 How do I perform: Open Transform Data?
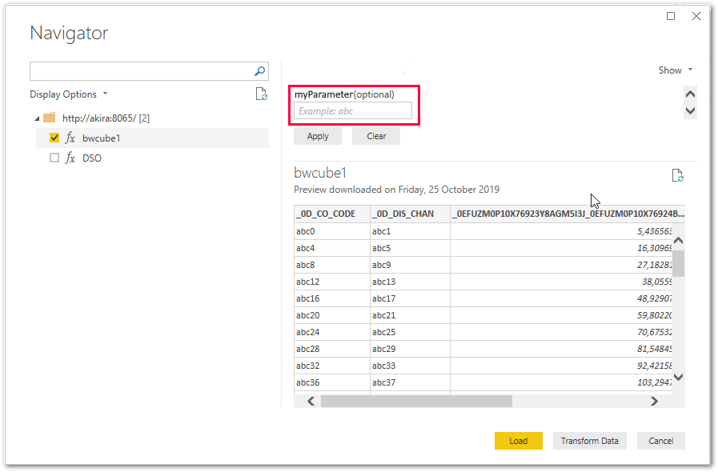[589, 441]
